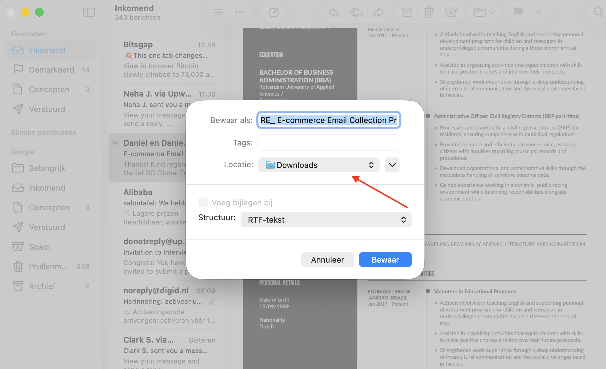This screenshot has height=369, width=606.
Task: Change the Structuur from RTF-tekst
Action: (x=326, y=220)
